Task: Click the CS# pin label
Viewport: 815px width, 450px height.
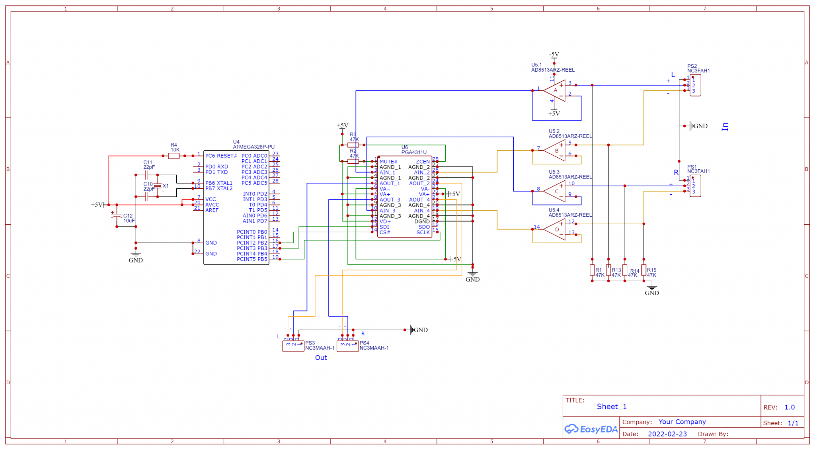Action: [x=385, y=233]
